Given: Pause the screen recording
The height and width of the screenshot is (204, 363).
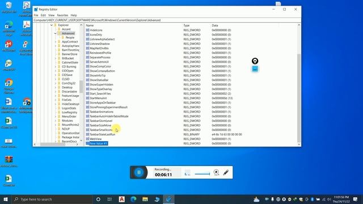Looking at the screenshot, I should [x=139, y=172].
